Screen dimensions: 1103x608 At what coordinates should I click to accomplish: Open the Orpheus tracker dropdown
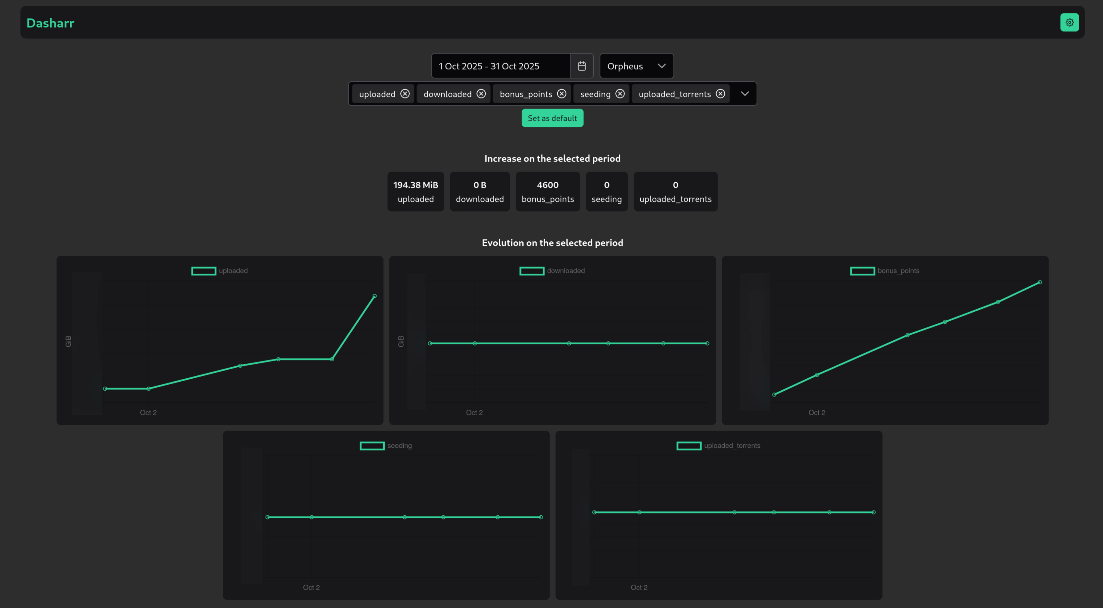636,66
